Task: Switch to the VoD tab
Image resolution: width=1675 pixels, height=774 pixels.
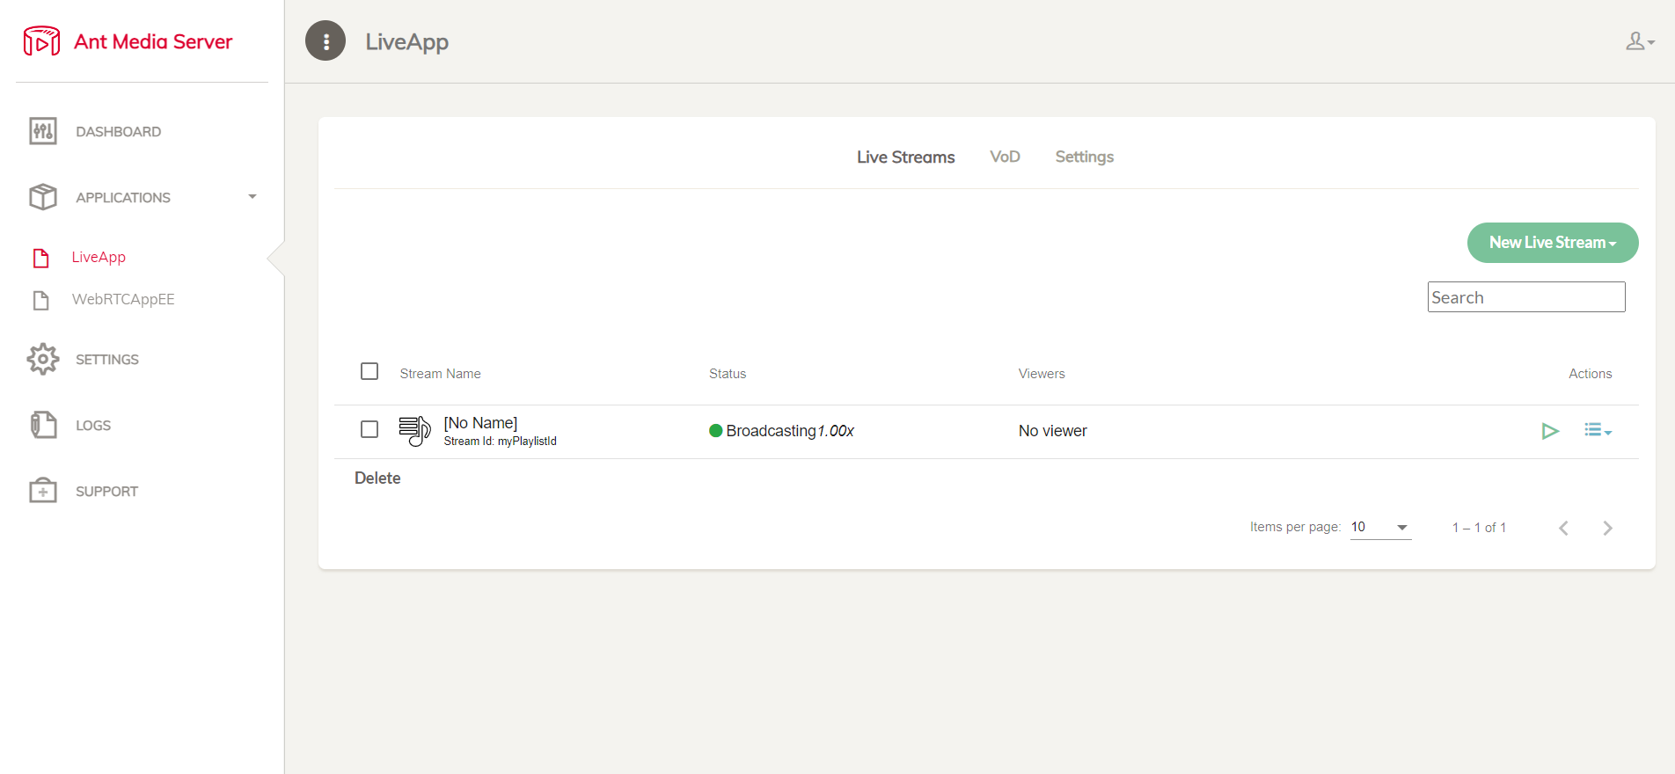Action: 1005,157
